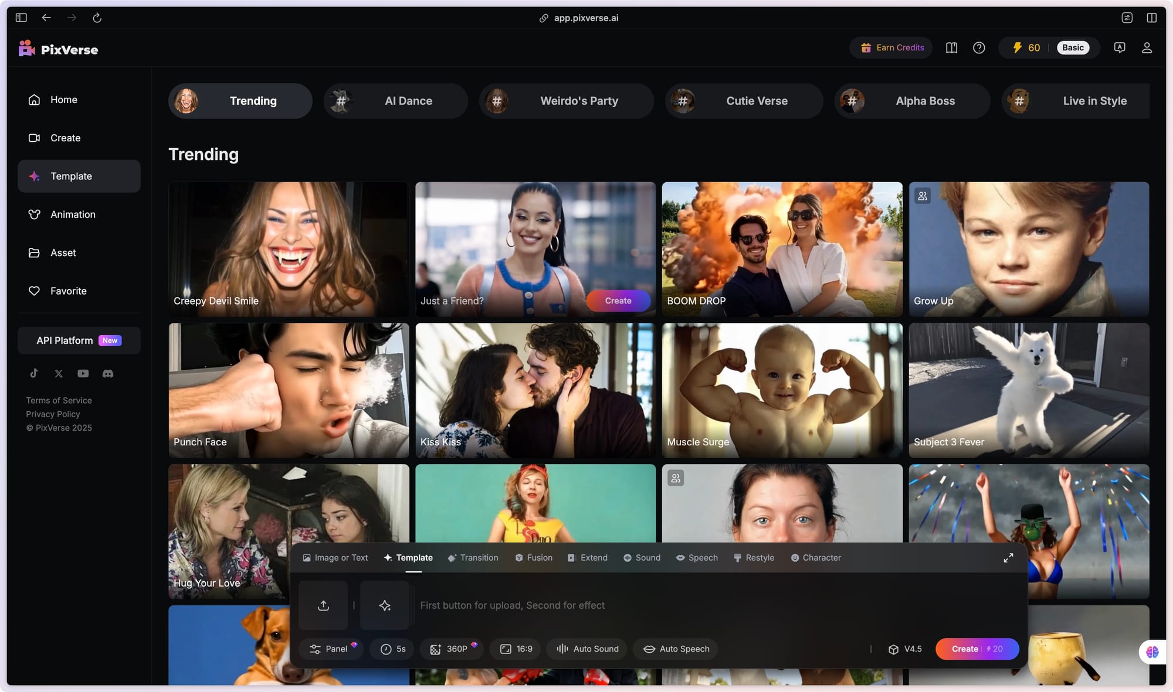The image size is (1173, 692).
Task: Click the help question mark icon
Action: [979, 47]
